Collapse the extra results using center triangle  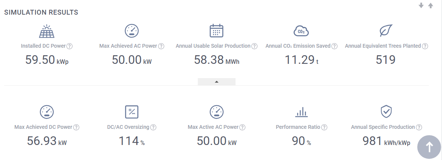(217, 82)
